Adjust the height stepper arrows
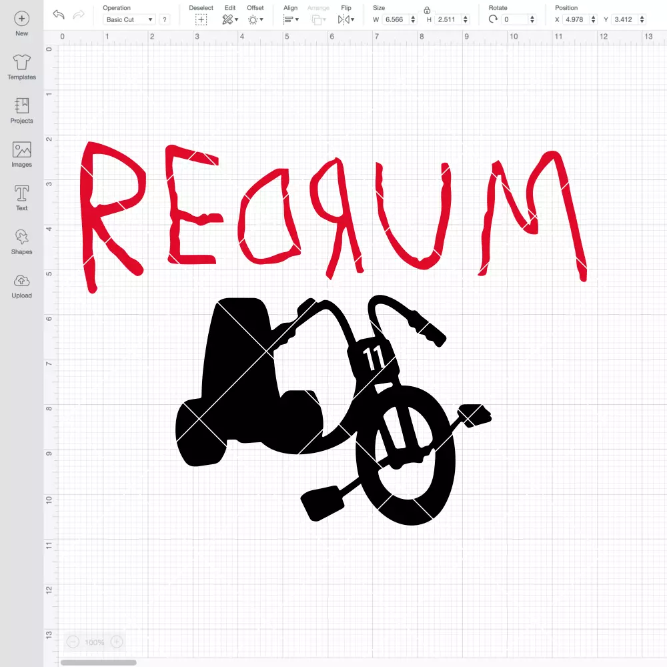The image size is (667, 667). click(x=466, y=19)
